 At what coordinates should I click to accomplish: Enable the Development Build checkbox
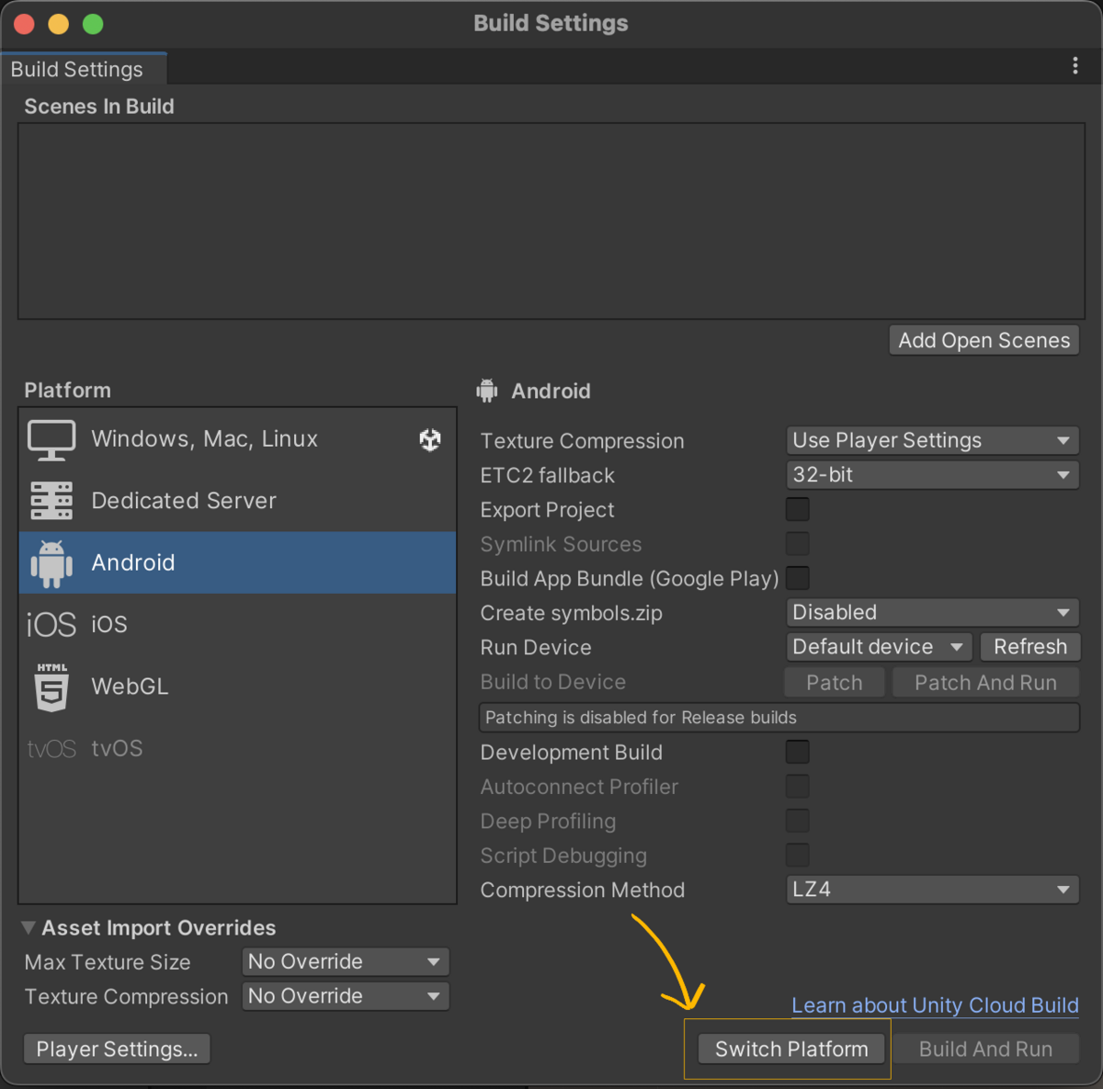pos(798,752)
